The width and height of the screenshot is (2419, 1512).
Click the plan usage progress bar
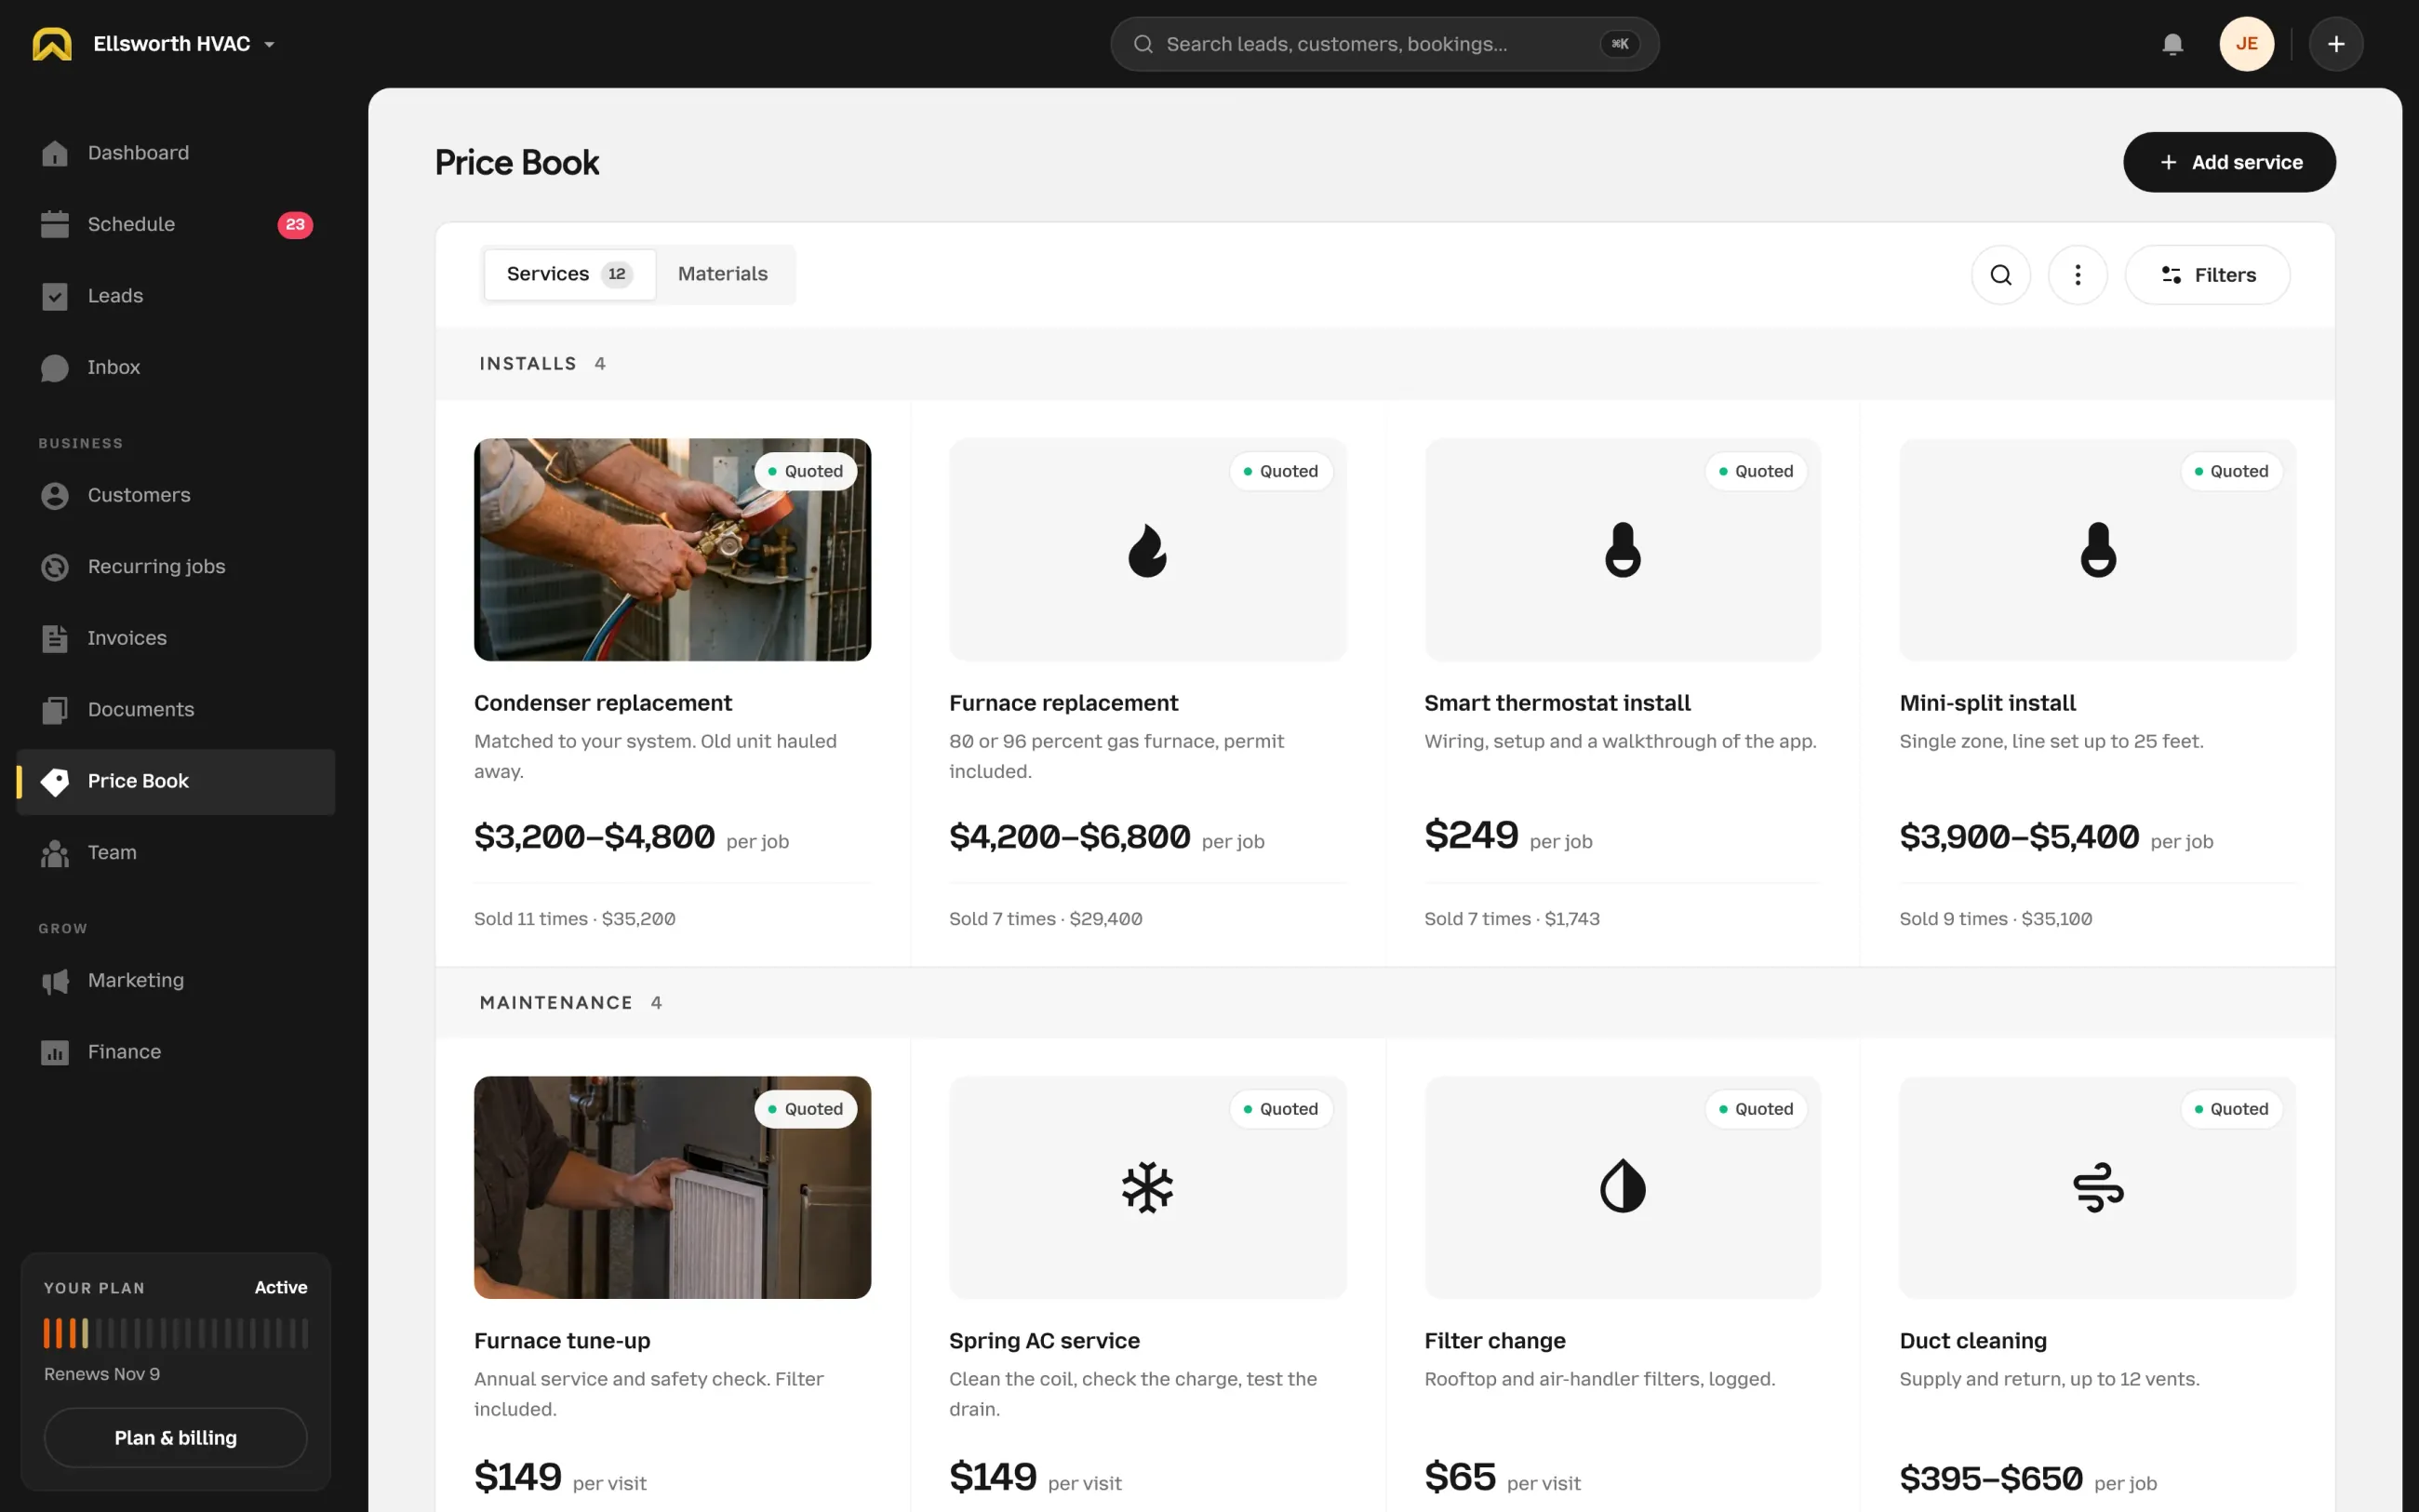pos(176,1333)
